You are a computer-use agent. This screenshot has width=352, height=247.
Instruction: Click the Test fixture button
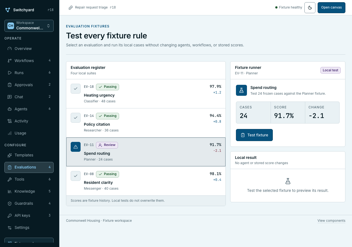pos(254,135)
